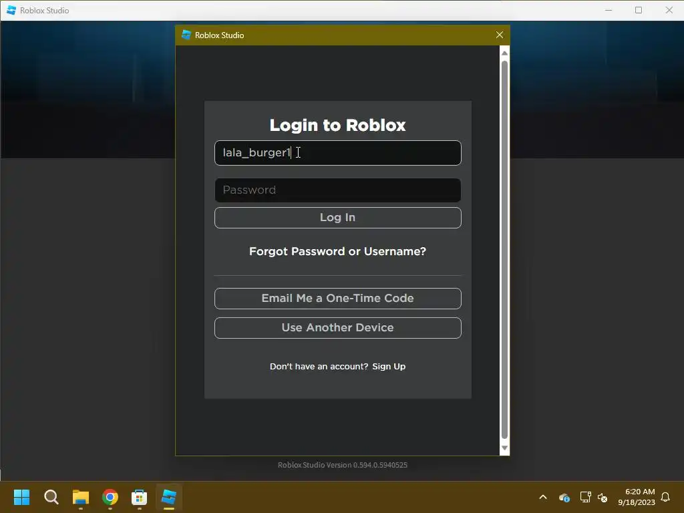Open the network display tray icon
684x513 pixels.
(x=585, y=497)
